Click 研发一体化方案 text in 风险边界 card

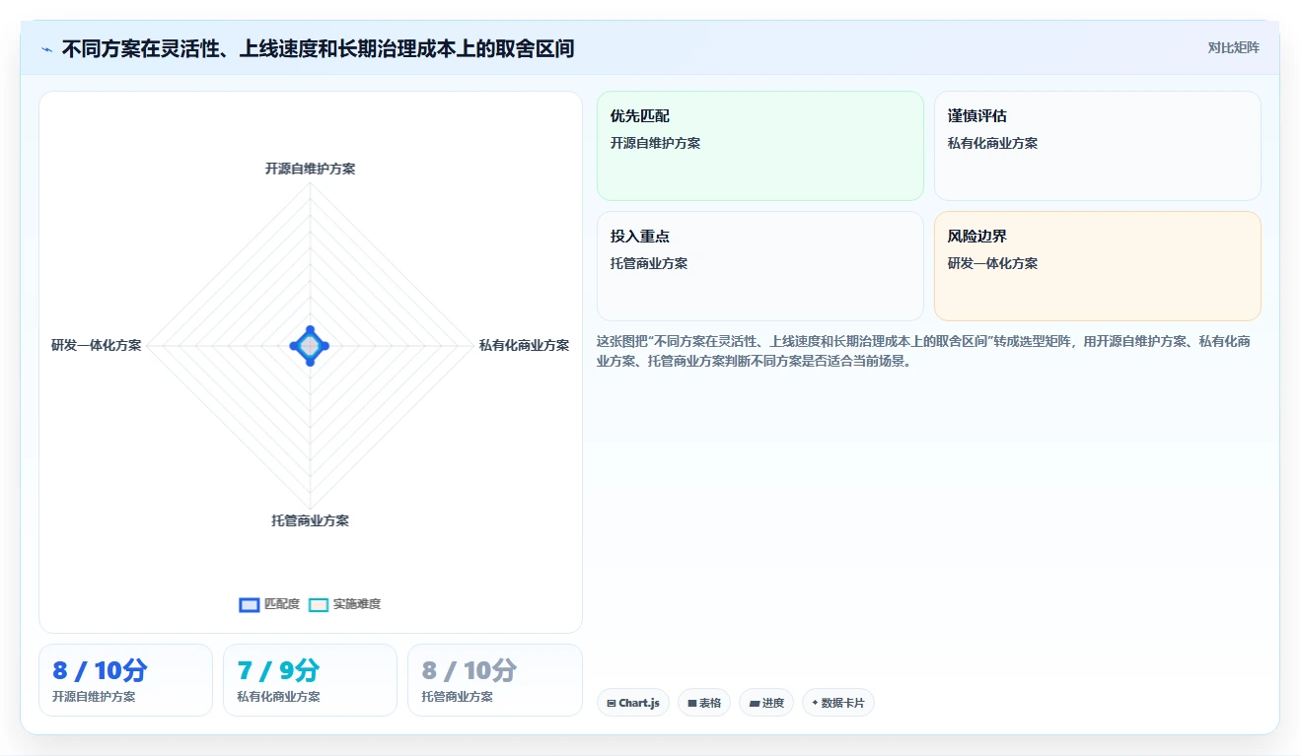992,263
